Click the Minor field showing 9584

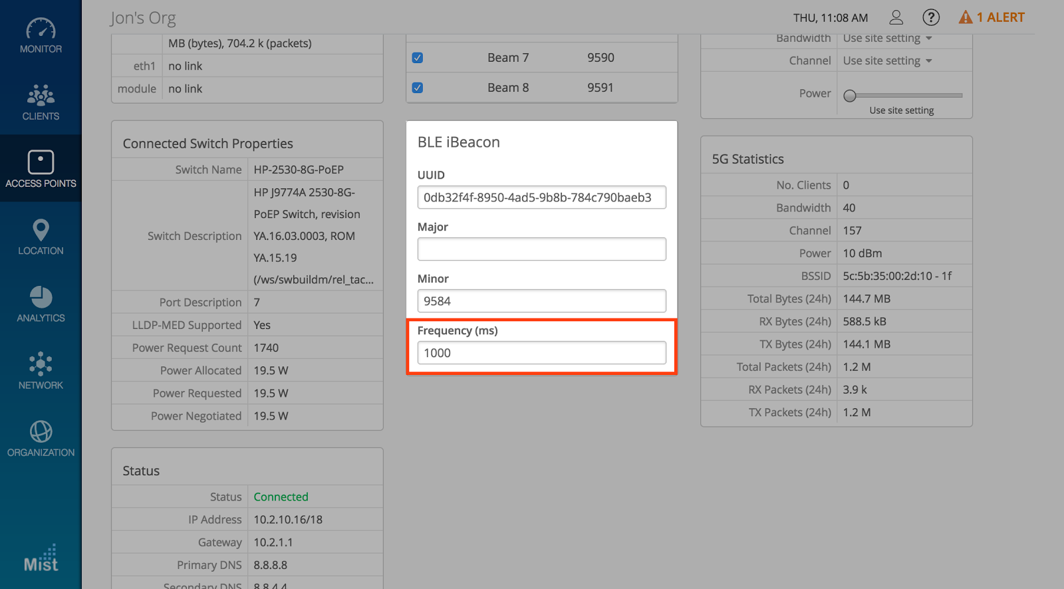coord(541,301)
